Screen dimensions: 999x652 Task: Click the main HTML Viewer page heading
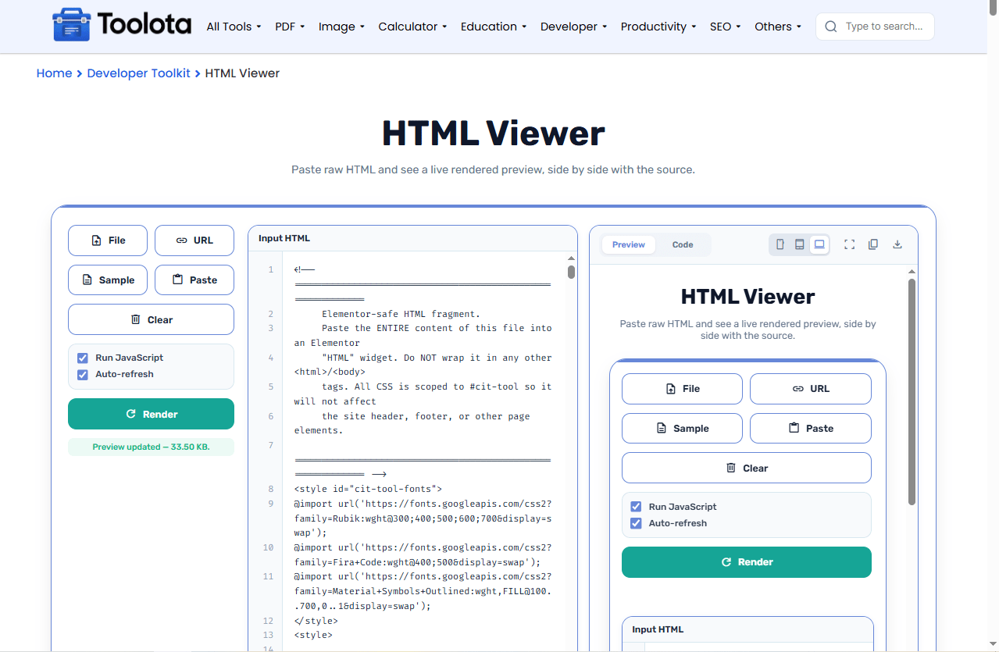[x=494, y=134]
